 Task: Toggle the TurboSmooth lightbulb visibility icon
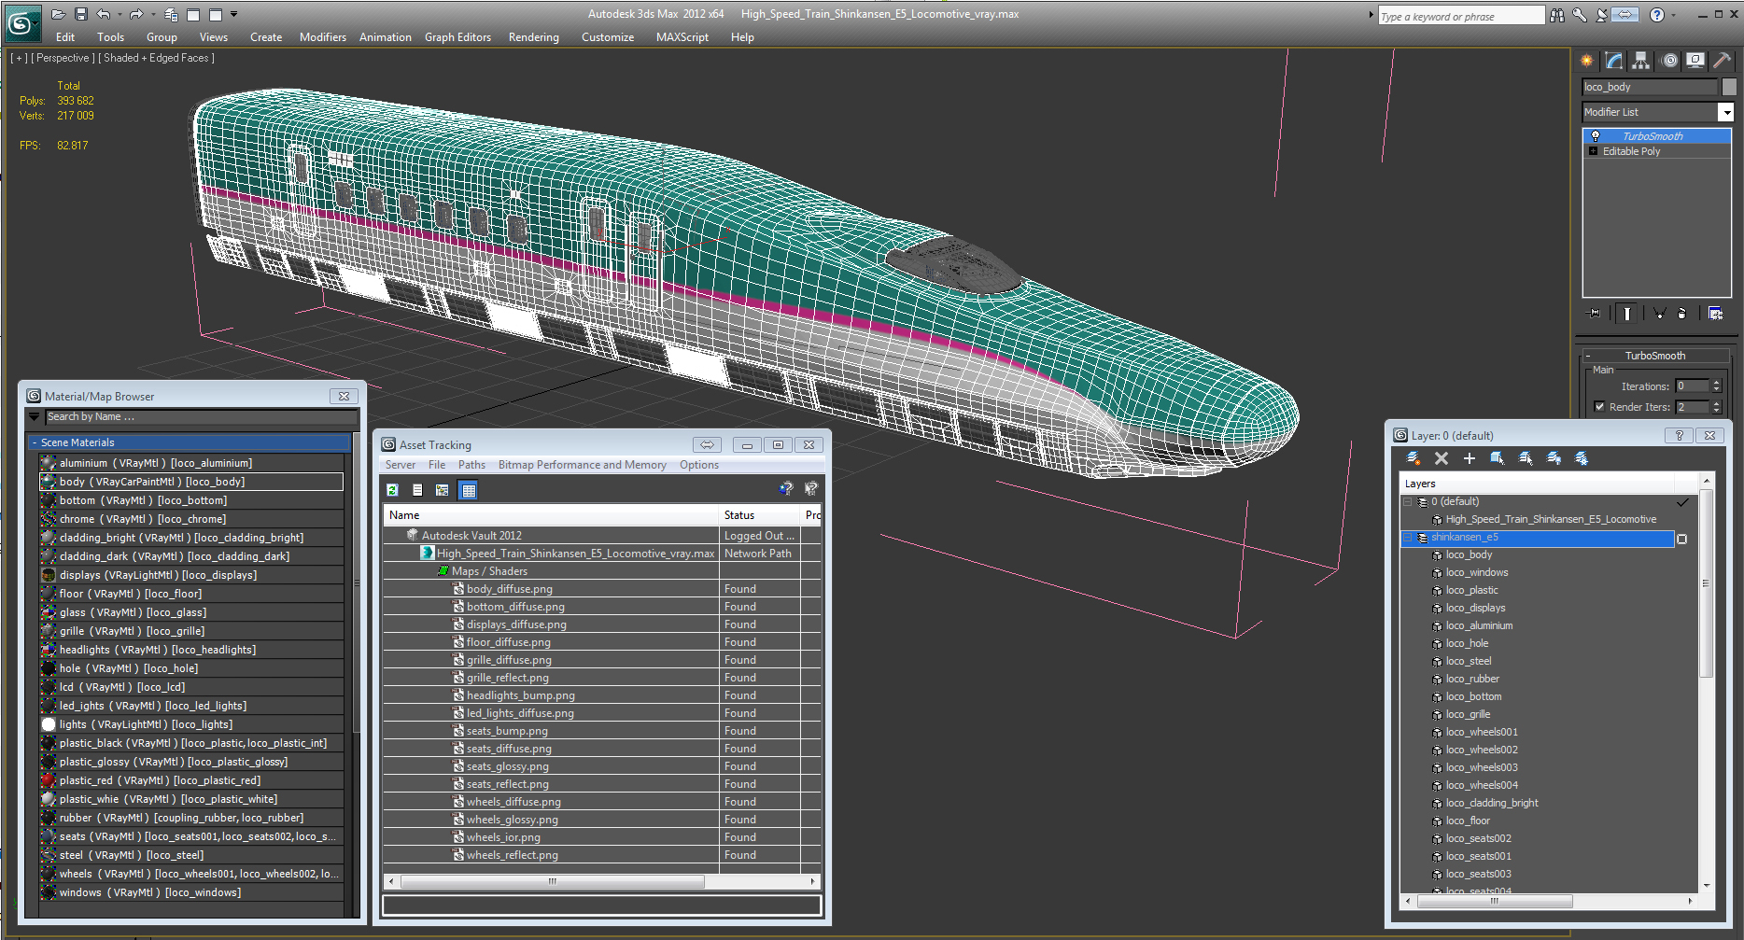(1596, 136)
